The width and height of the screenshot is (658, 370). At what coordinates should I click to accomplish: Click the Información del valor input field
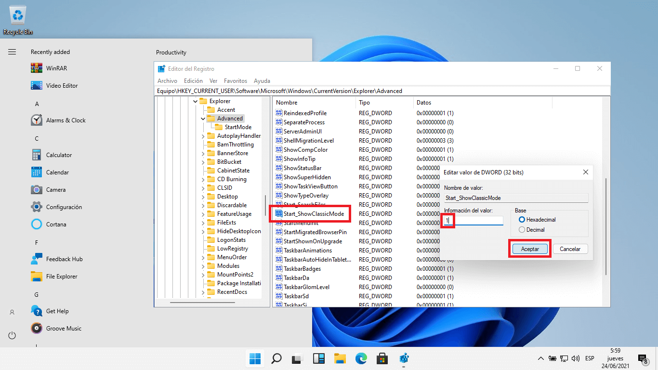point(474,220)
